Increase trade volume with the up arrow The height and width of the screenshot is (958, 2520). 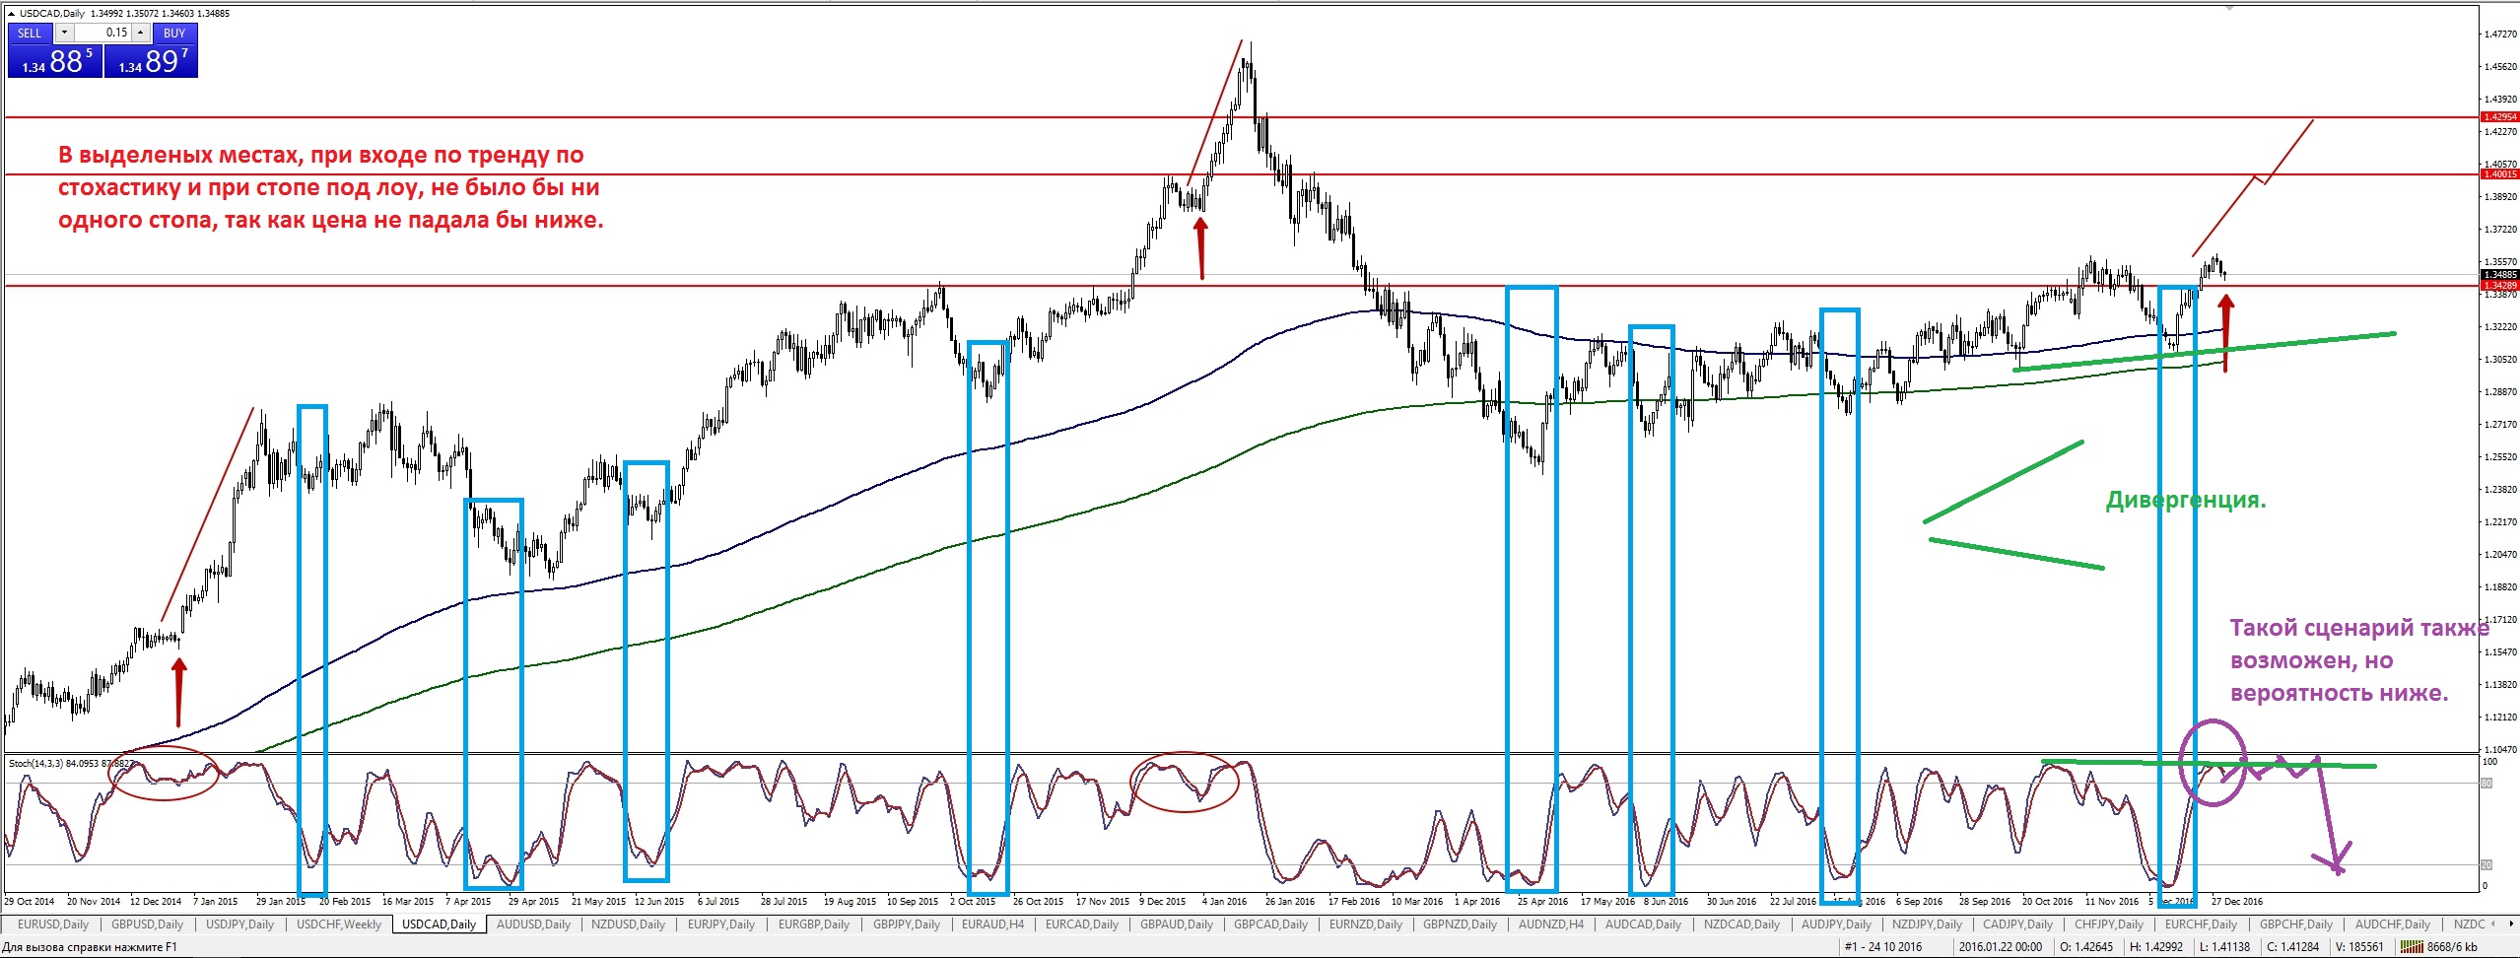[141, 33]
